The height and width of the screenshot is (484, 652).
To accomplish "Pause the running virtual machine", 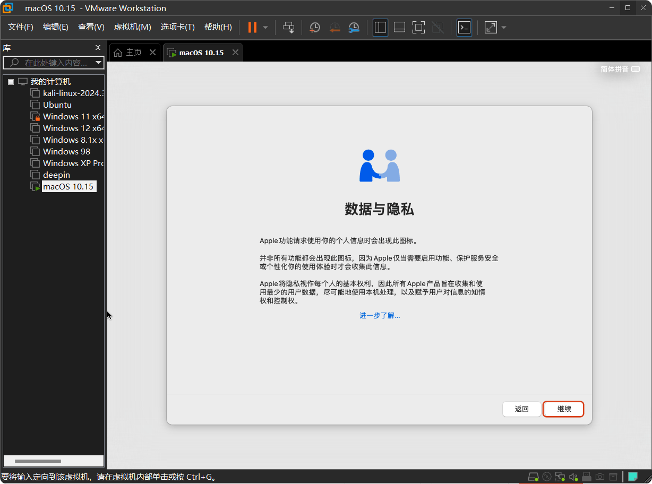I will (x=251, y=27).
